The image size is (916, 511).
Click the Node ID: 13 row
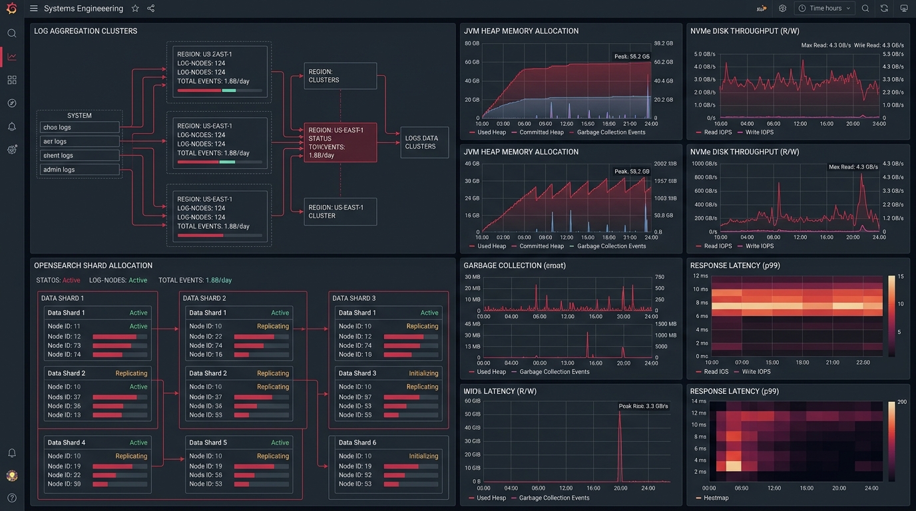pos(98,415)
